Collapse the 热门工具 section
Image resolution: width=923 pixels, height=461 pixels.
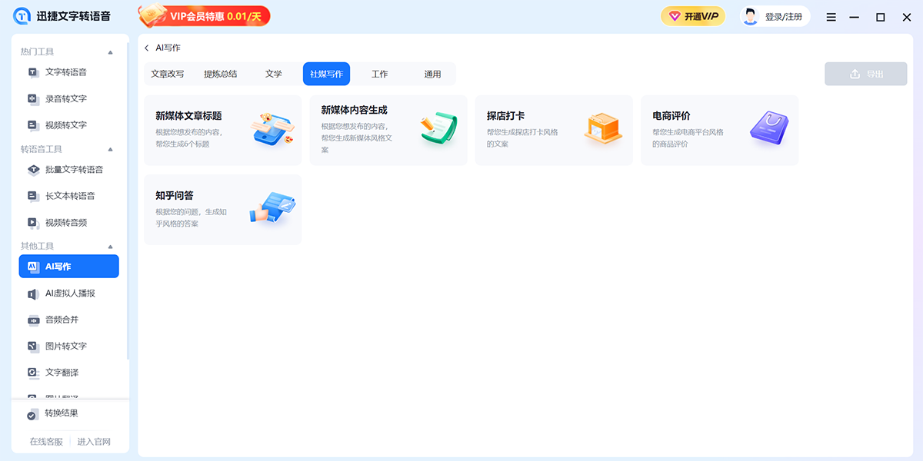point(110,52)
